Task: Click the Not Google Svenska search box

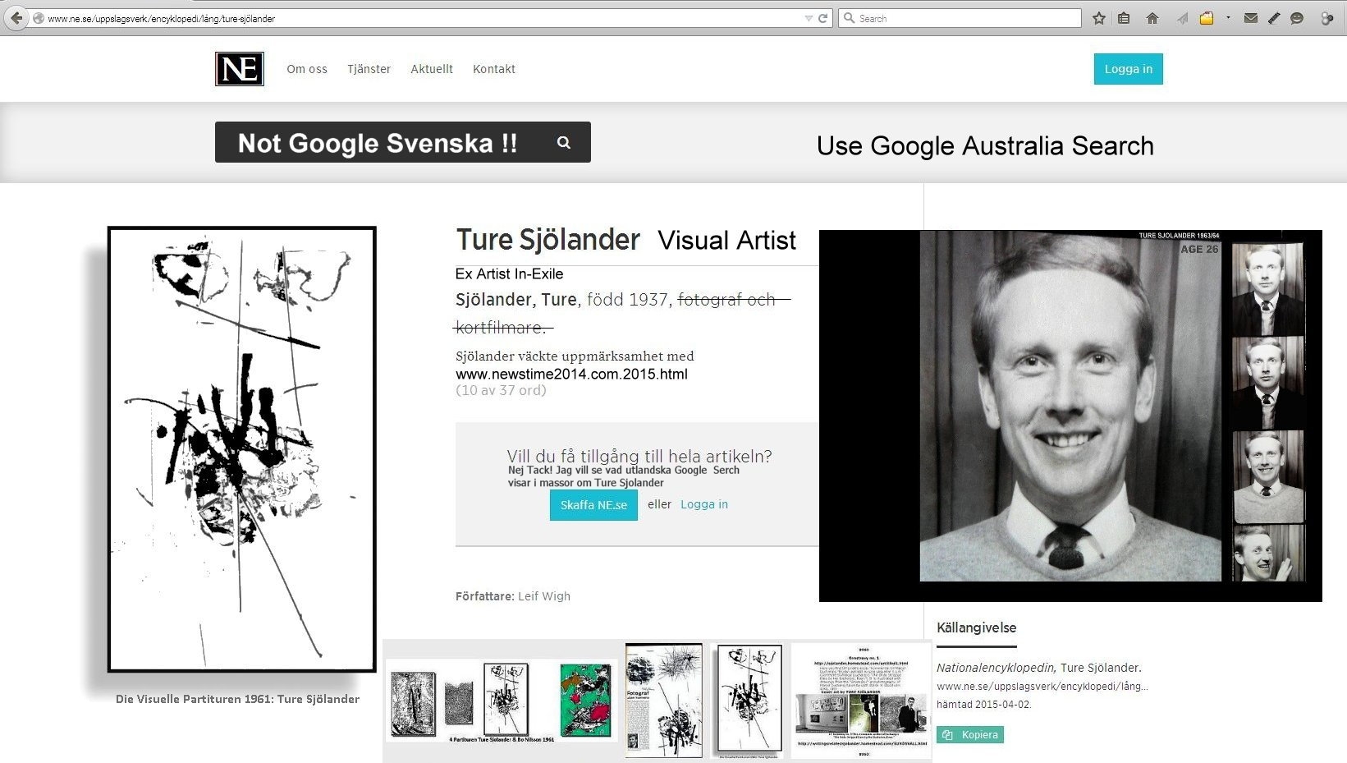Action: 403,142
